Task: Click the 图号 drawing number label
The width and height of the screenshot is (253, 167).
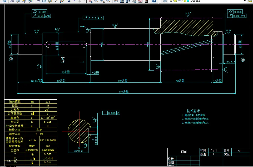Action: pos(226,150)
